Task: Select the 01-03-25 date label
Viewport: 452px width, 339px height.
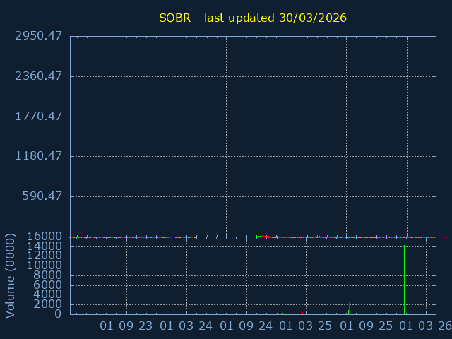Action: pyautogui.click(x=306, y=326)
